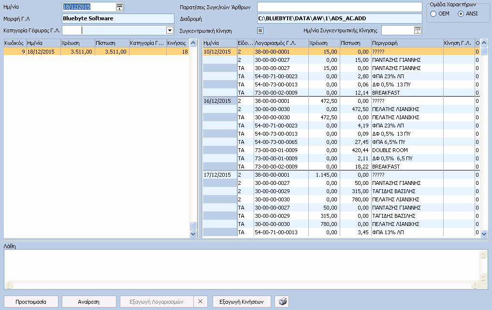Select the 16/12/2015 date cell
492x310 pixels.
click(219, 101)
